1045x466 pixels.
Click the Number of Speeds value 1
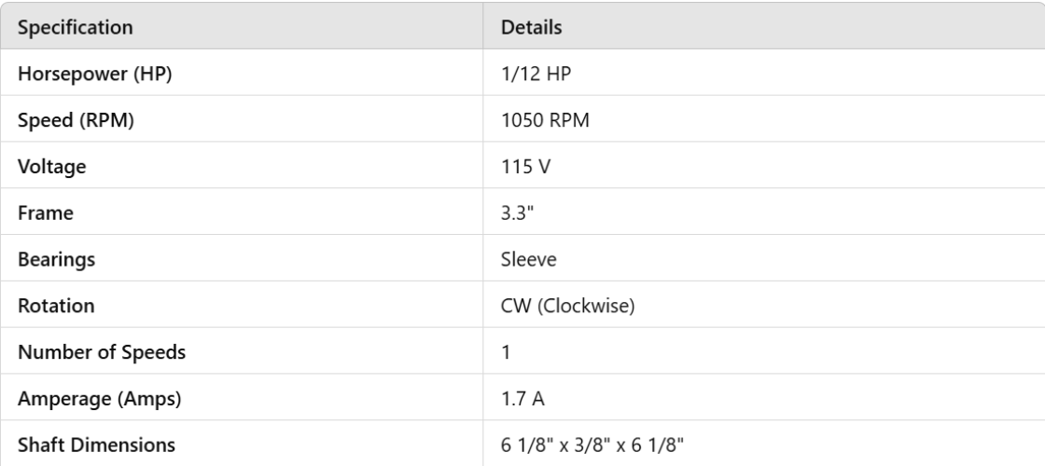[507, 352]
